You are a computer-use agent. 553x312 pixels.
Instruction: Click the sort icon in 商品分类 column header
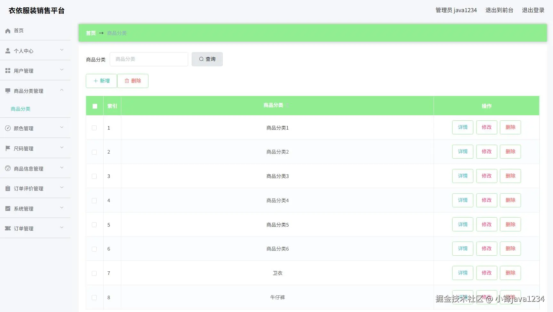tap(287, 105)
